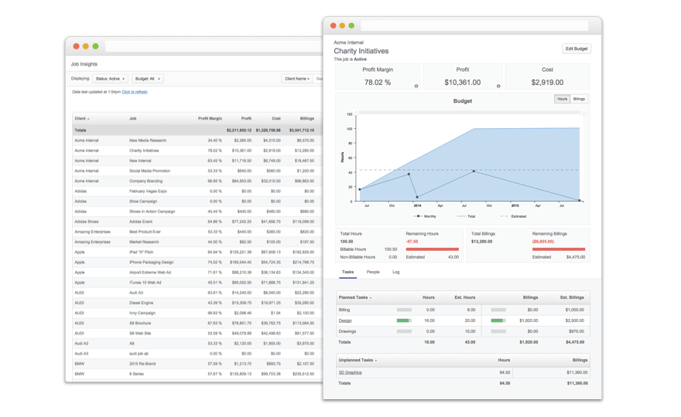Switch budget chart to Hours
681x417 pixels.
tap(562, 99)
